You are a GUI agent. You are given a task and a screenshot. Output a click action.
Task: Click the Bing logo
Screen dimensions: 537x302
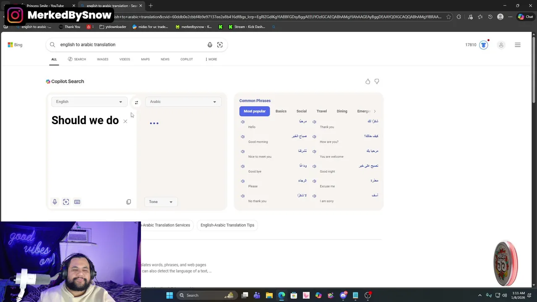click(15, 45)
